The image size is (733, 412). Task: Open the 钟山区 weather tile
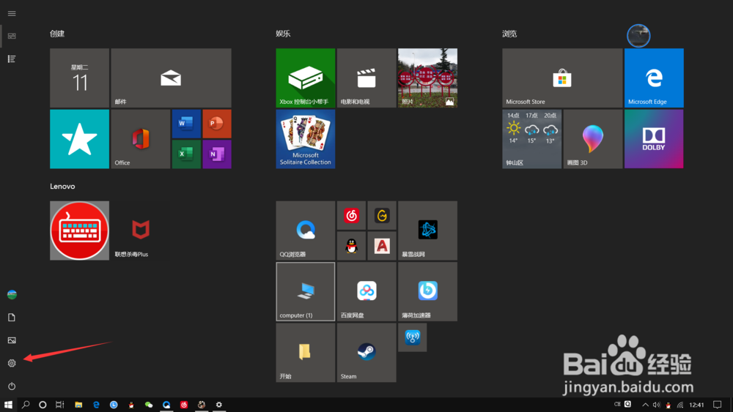click(532, 139)
